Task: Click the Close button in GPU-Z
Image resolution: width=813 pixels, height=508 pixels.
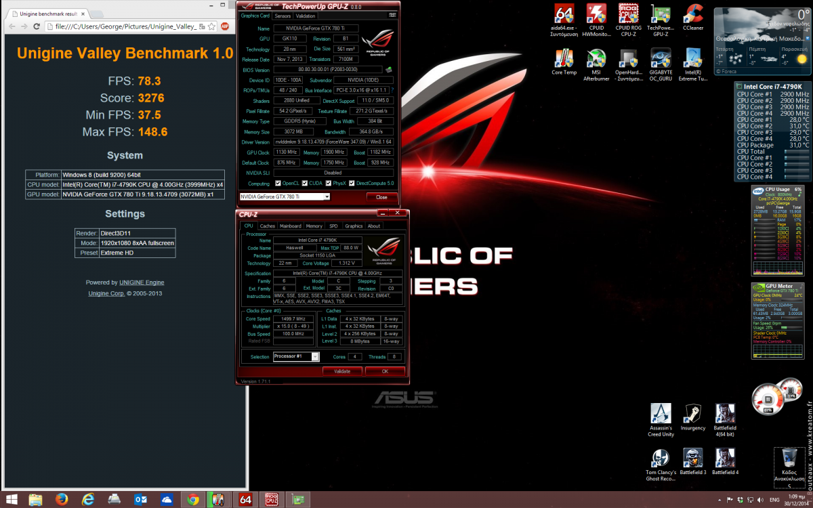Action: click(x=382, y=196)
